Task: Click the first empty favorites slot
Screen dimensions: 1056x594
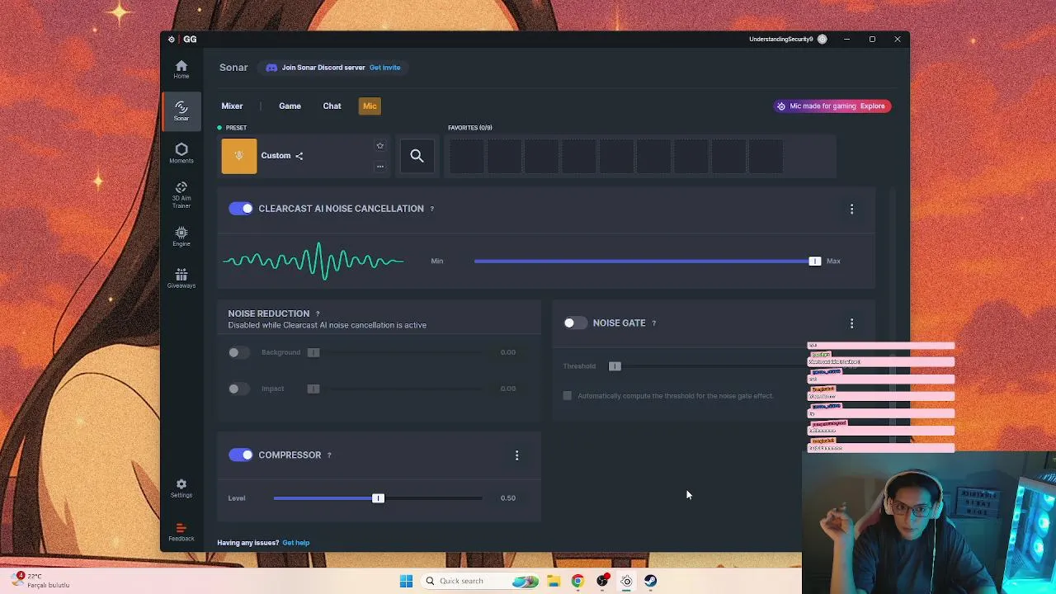Action: (467, 157)
